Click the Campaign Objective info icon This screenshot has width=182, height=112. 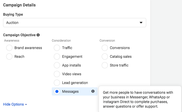38,35
